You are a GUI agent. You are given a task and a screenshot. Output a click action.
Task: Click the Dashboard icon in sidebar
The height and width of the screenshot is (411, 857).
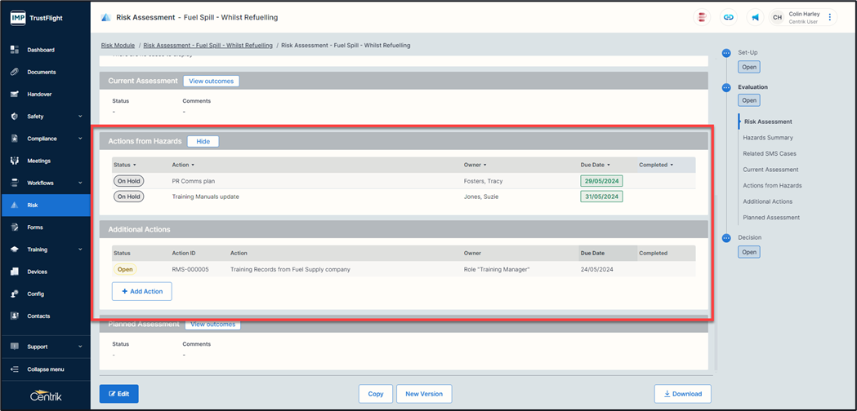[15, 50]
